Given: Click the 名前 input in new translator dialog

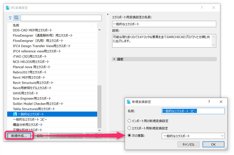Looking at the screenshot, I should 193,111.
